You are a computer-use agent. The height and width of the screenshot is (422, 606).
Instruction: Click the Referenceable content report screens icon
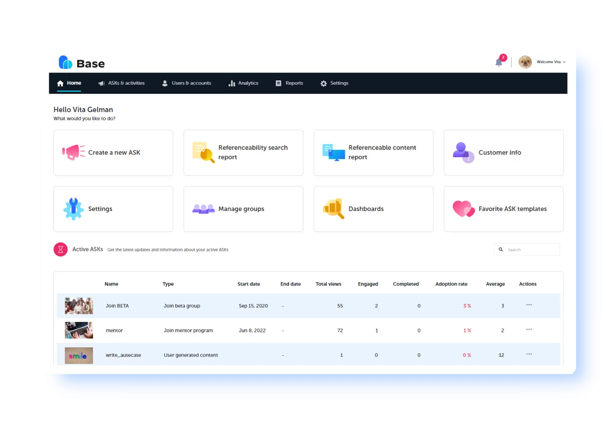pyautogui.click(x=333, y=152)
